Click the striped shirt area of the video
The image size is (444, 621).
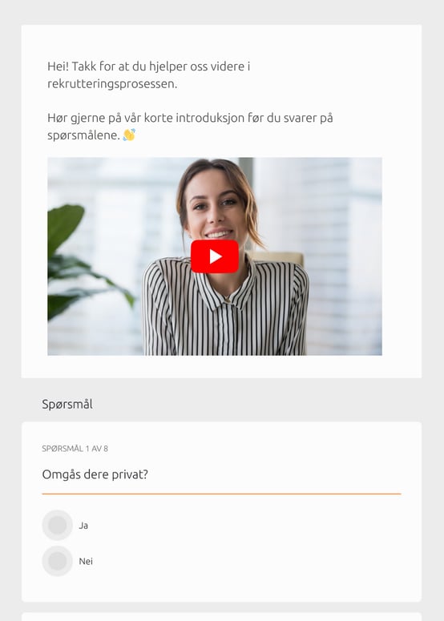pos(226,313)
